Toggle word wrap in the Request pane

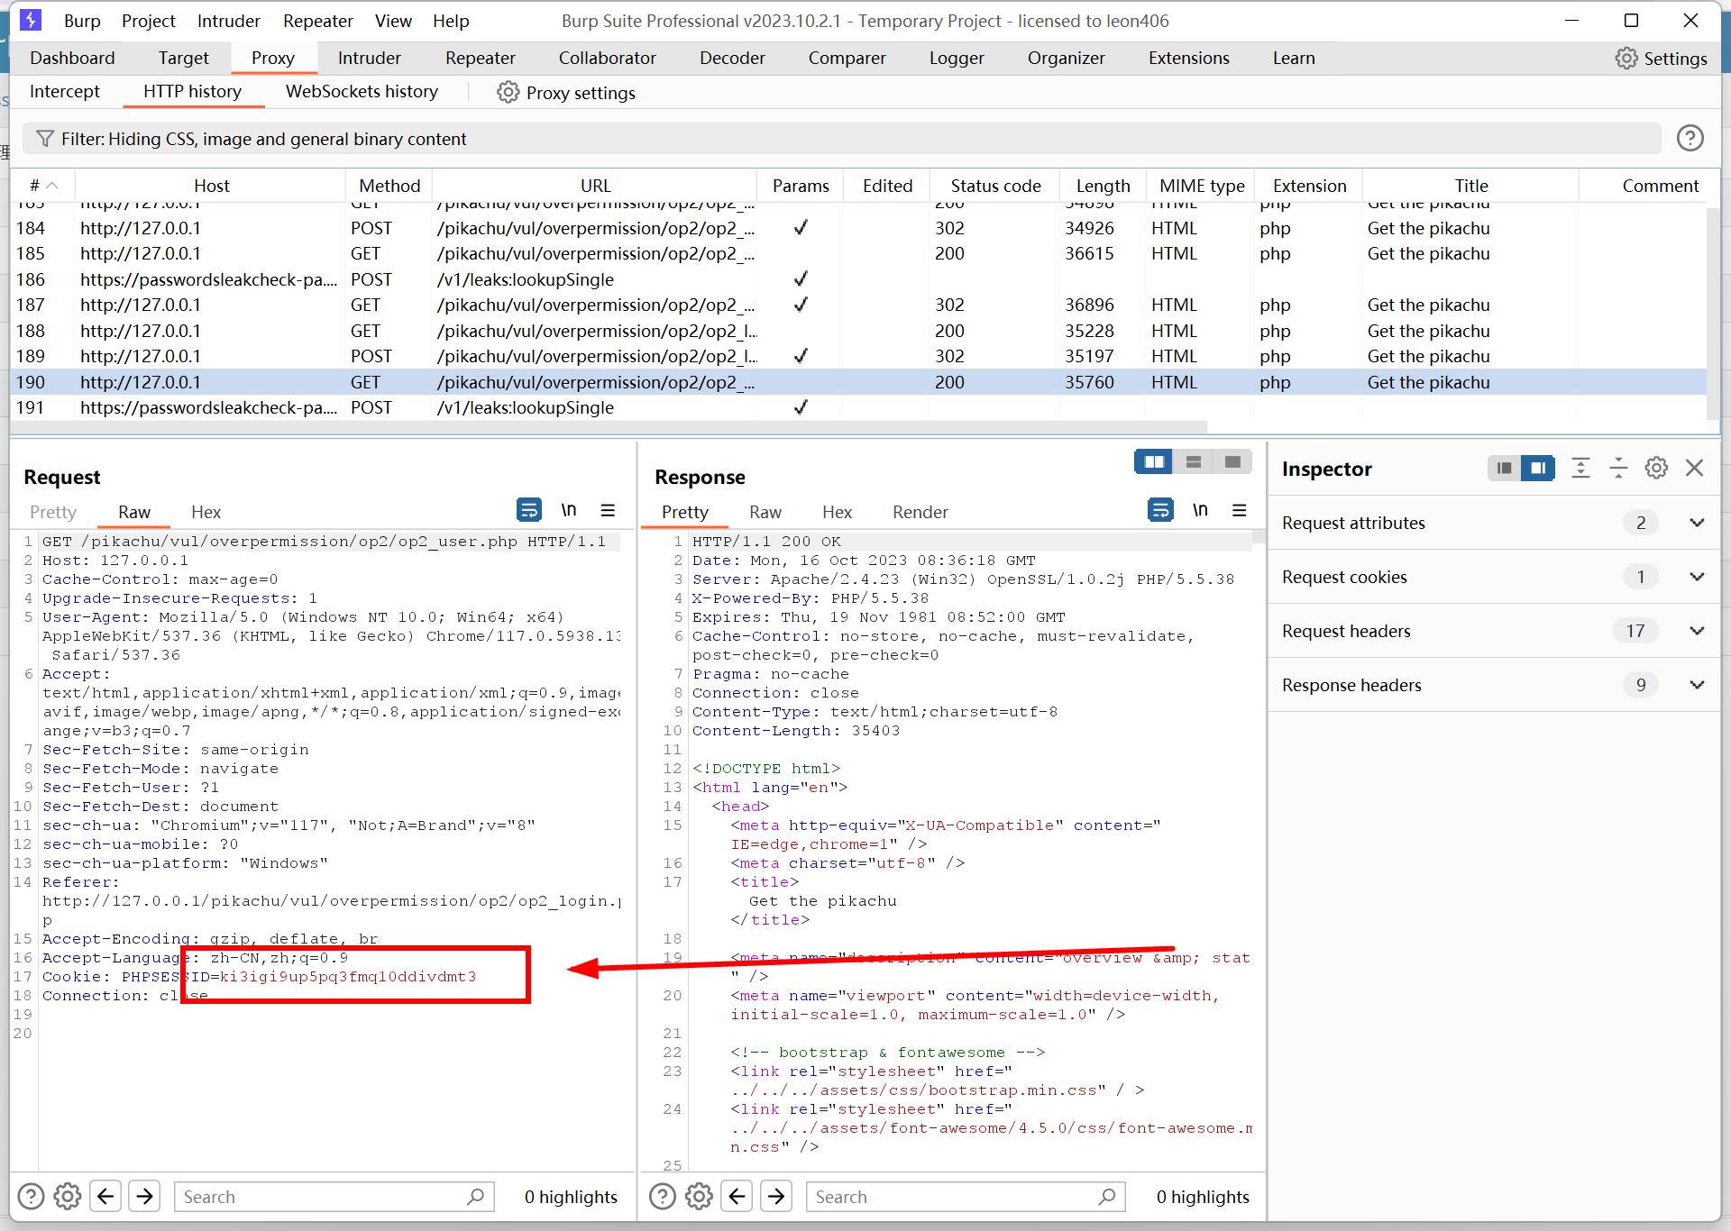tap(529, 510)
